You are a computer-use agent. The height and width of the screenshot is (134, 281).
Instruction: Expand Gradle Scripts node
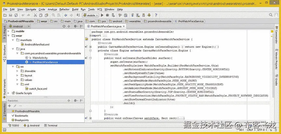(8, 93)
